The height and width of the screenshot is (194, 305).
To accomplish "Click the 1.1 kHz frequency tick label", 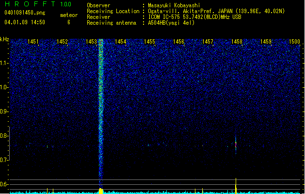I will [4, 63].
